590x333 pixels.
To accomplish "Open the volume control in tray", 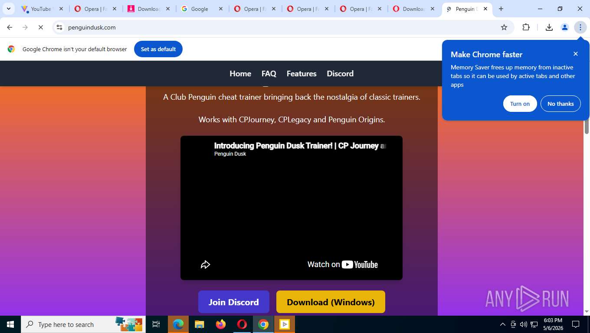I will pyautogui.click(x=523, y=324).
